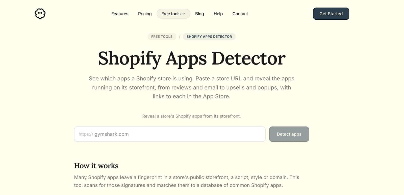Click the How it works heading
Image resolution: width=404 pixels, height=195 pixels.
(96, 166)
